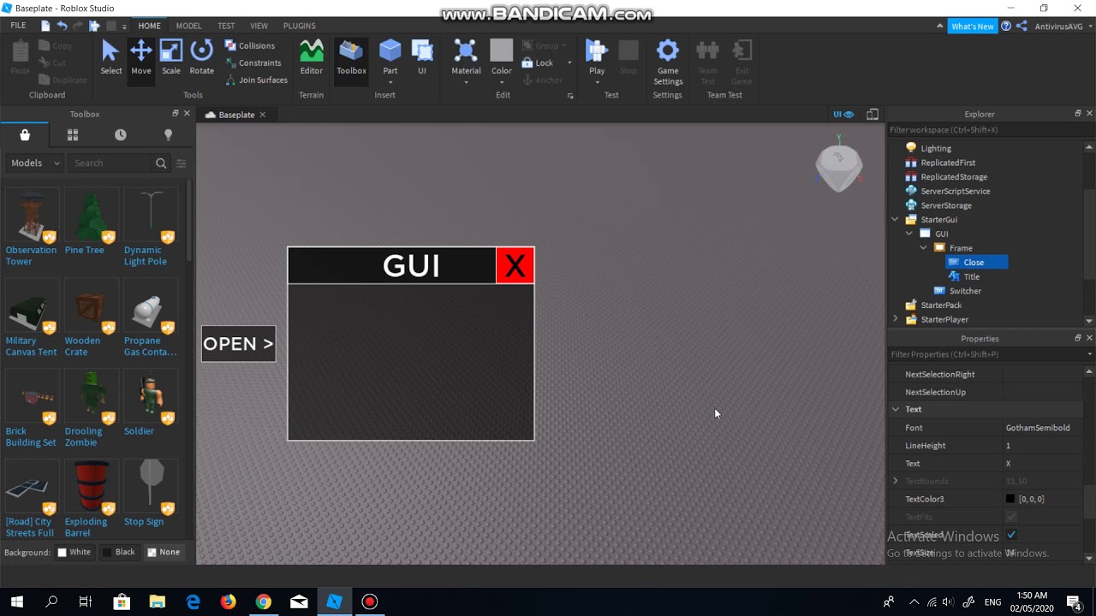The height and width of the screenshot is (616, 1096).
Task: Open the Models category dropdown
Action: [x=35, y=163]
